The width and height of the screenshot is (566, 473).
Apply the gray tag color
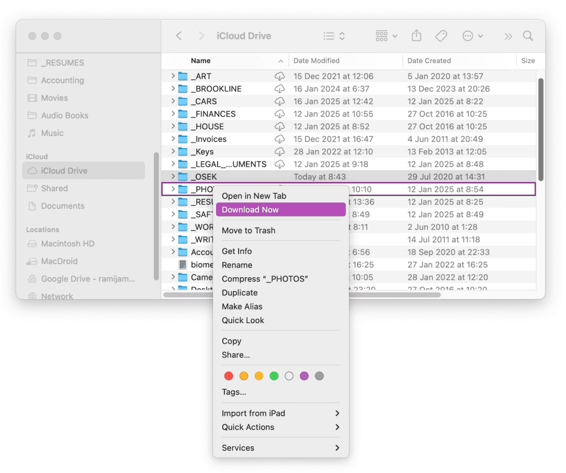320,376
